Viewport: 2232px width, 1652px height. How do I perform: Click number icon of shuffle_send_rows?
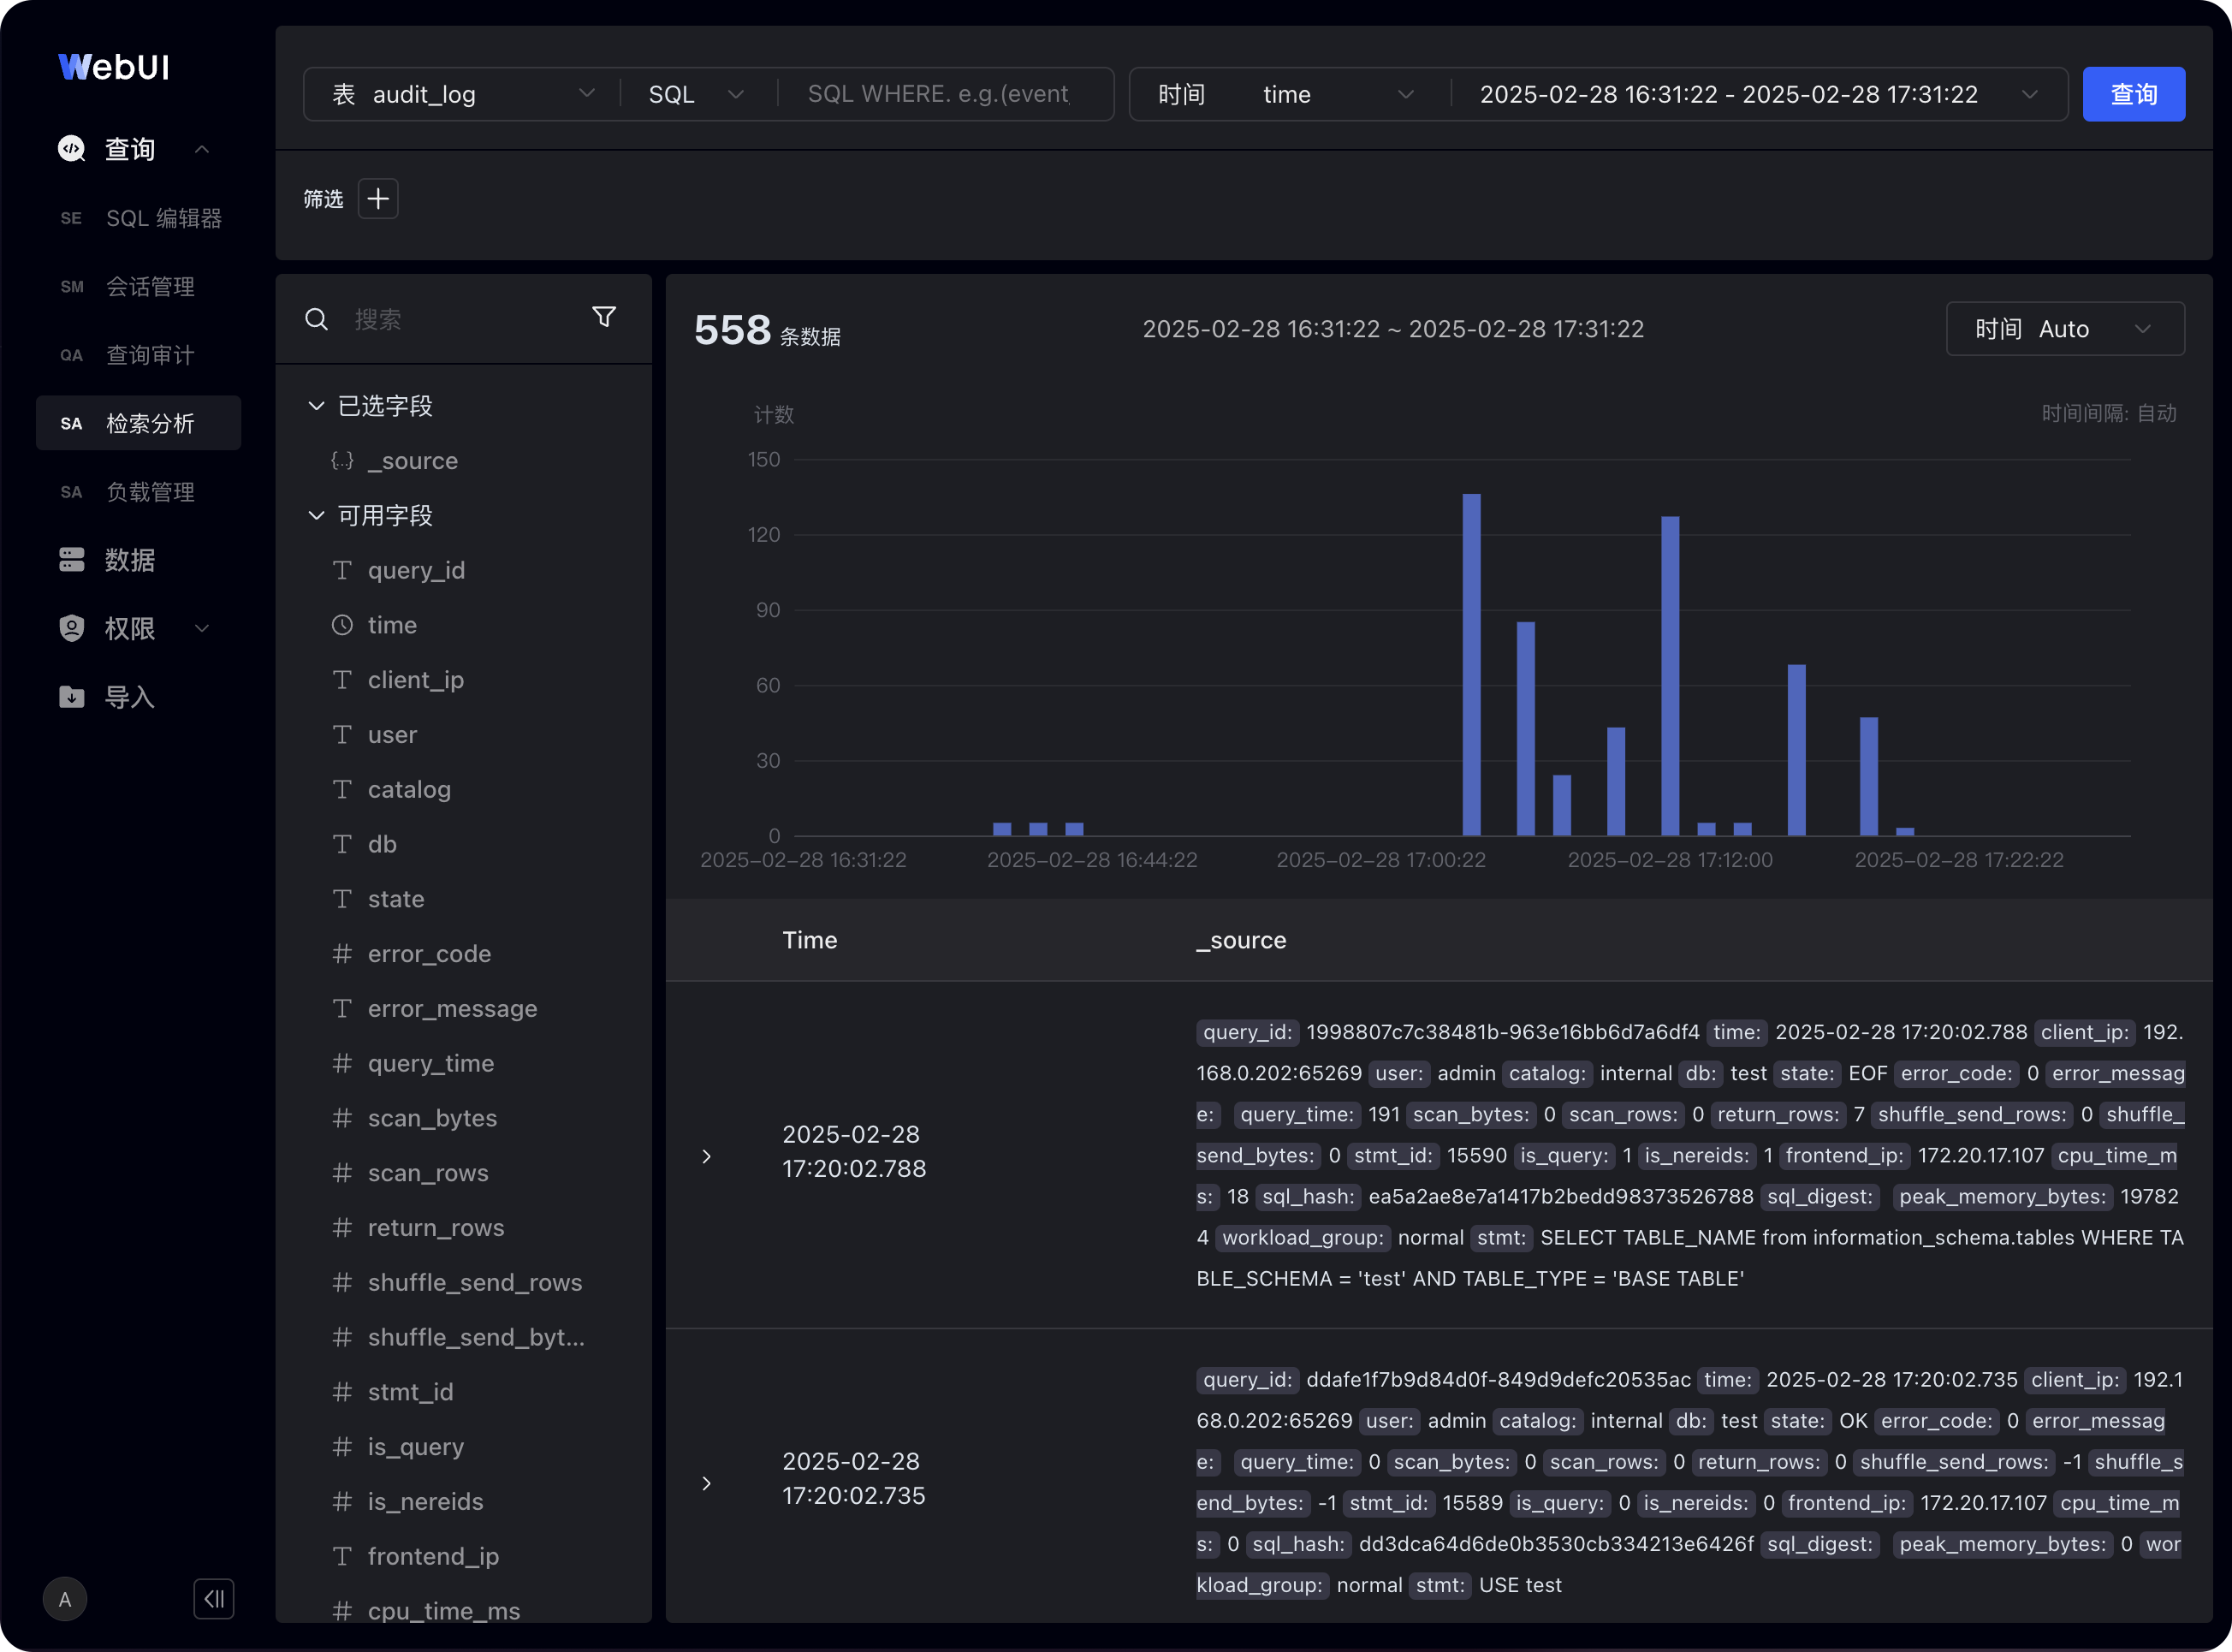tap(341, 1282)
